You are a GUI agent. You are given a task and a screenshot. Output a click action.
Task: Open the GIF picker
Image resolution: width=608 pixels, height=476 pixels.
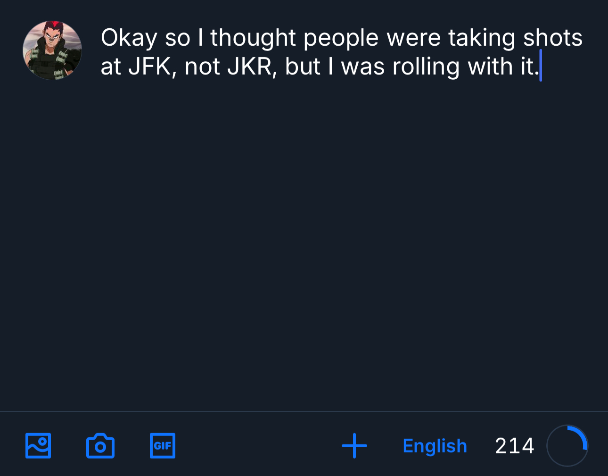pos(163,446)
